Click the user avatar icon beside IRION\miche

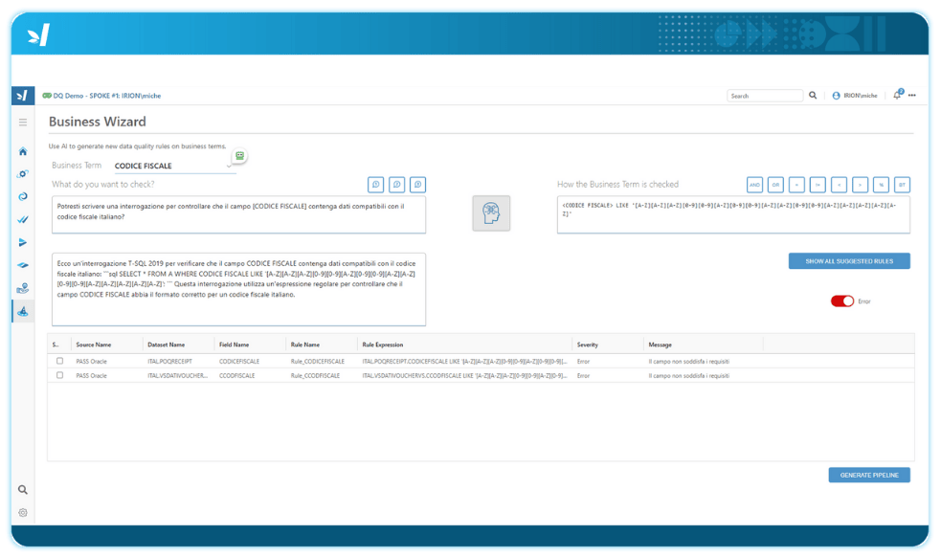836,96
